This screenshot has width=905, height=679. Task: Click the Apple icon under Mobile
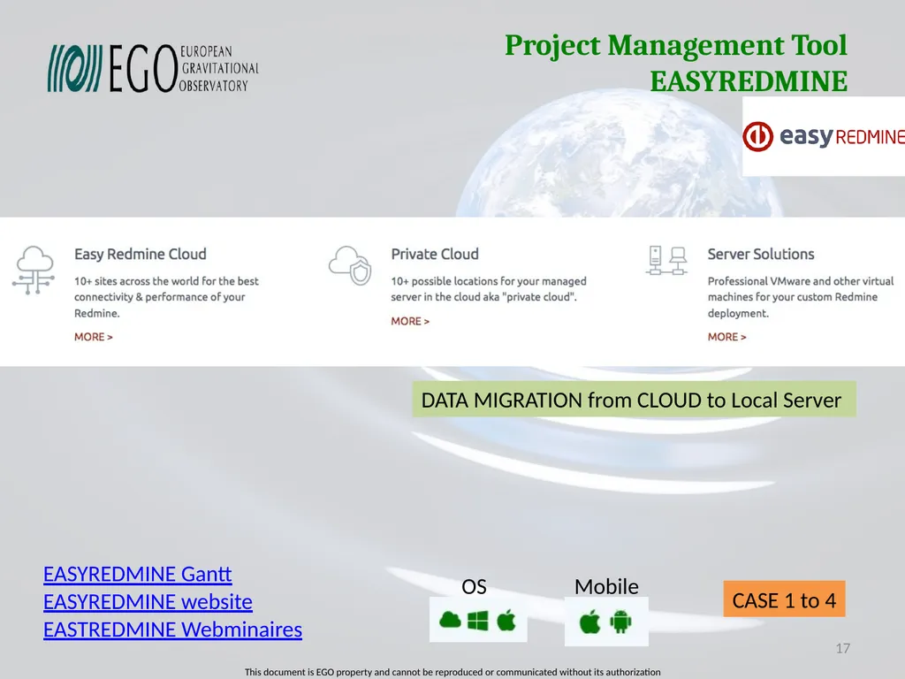click(x=589, y=622)
